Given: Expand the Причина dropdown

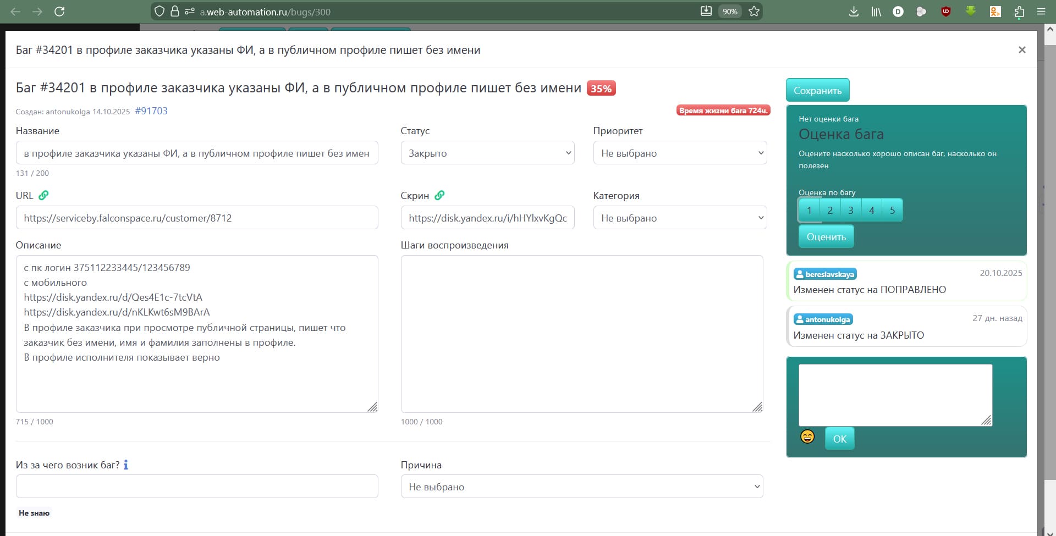Looking at the screenshot, I should coord(581,487).
